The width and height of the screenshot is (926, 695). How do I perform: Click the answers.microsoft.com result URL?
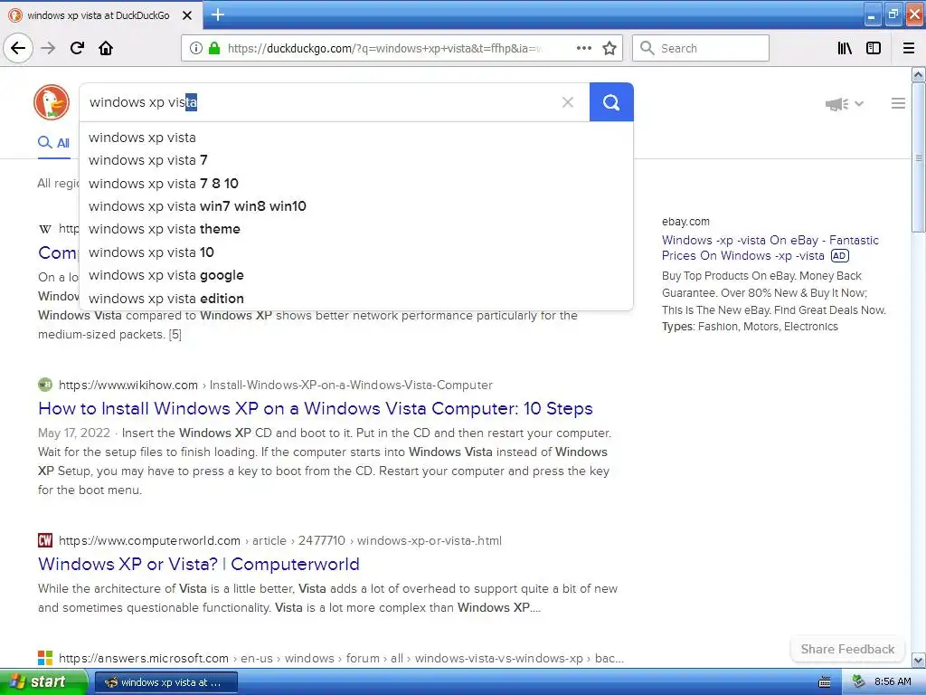tap(341, 659)
